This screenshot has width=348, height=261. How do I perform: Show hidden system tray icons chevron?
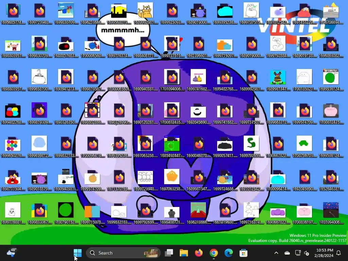(x=276, y=253)
